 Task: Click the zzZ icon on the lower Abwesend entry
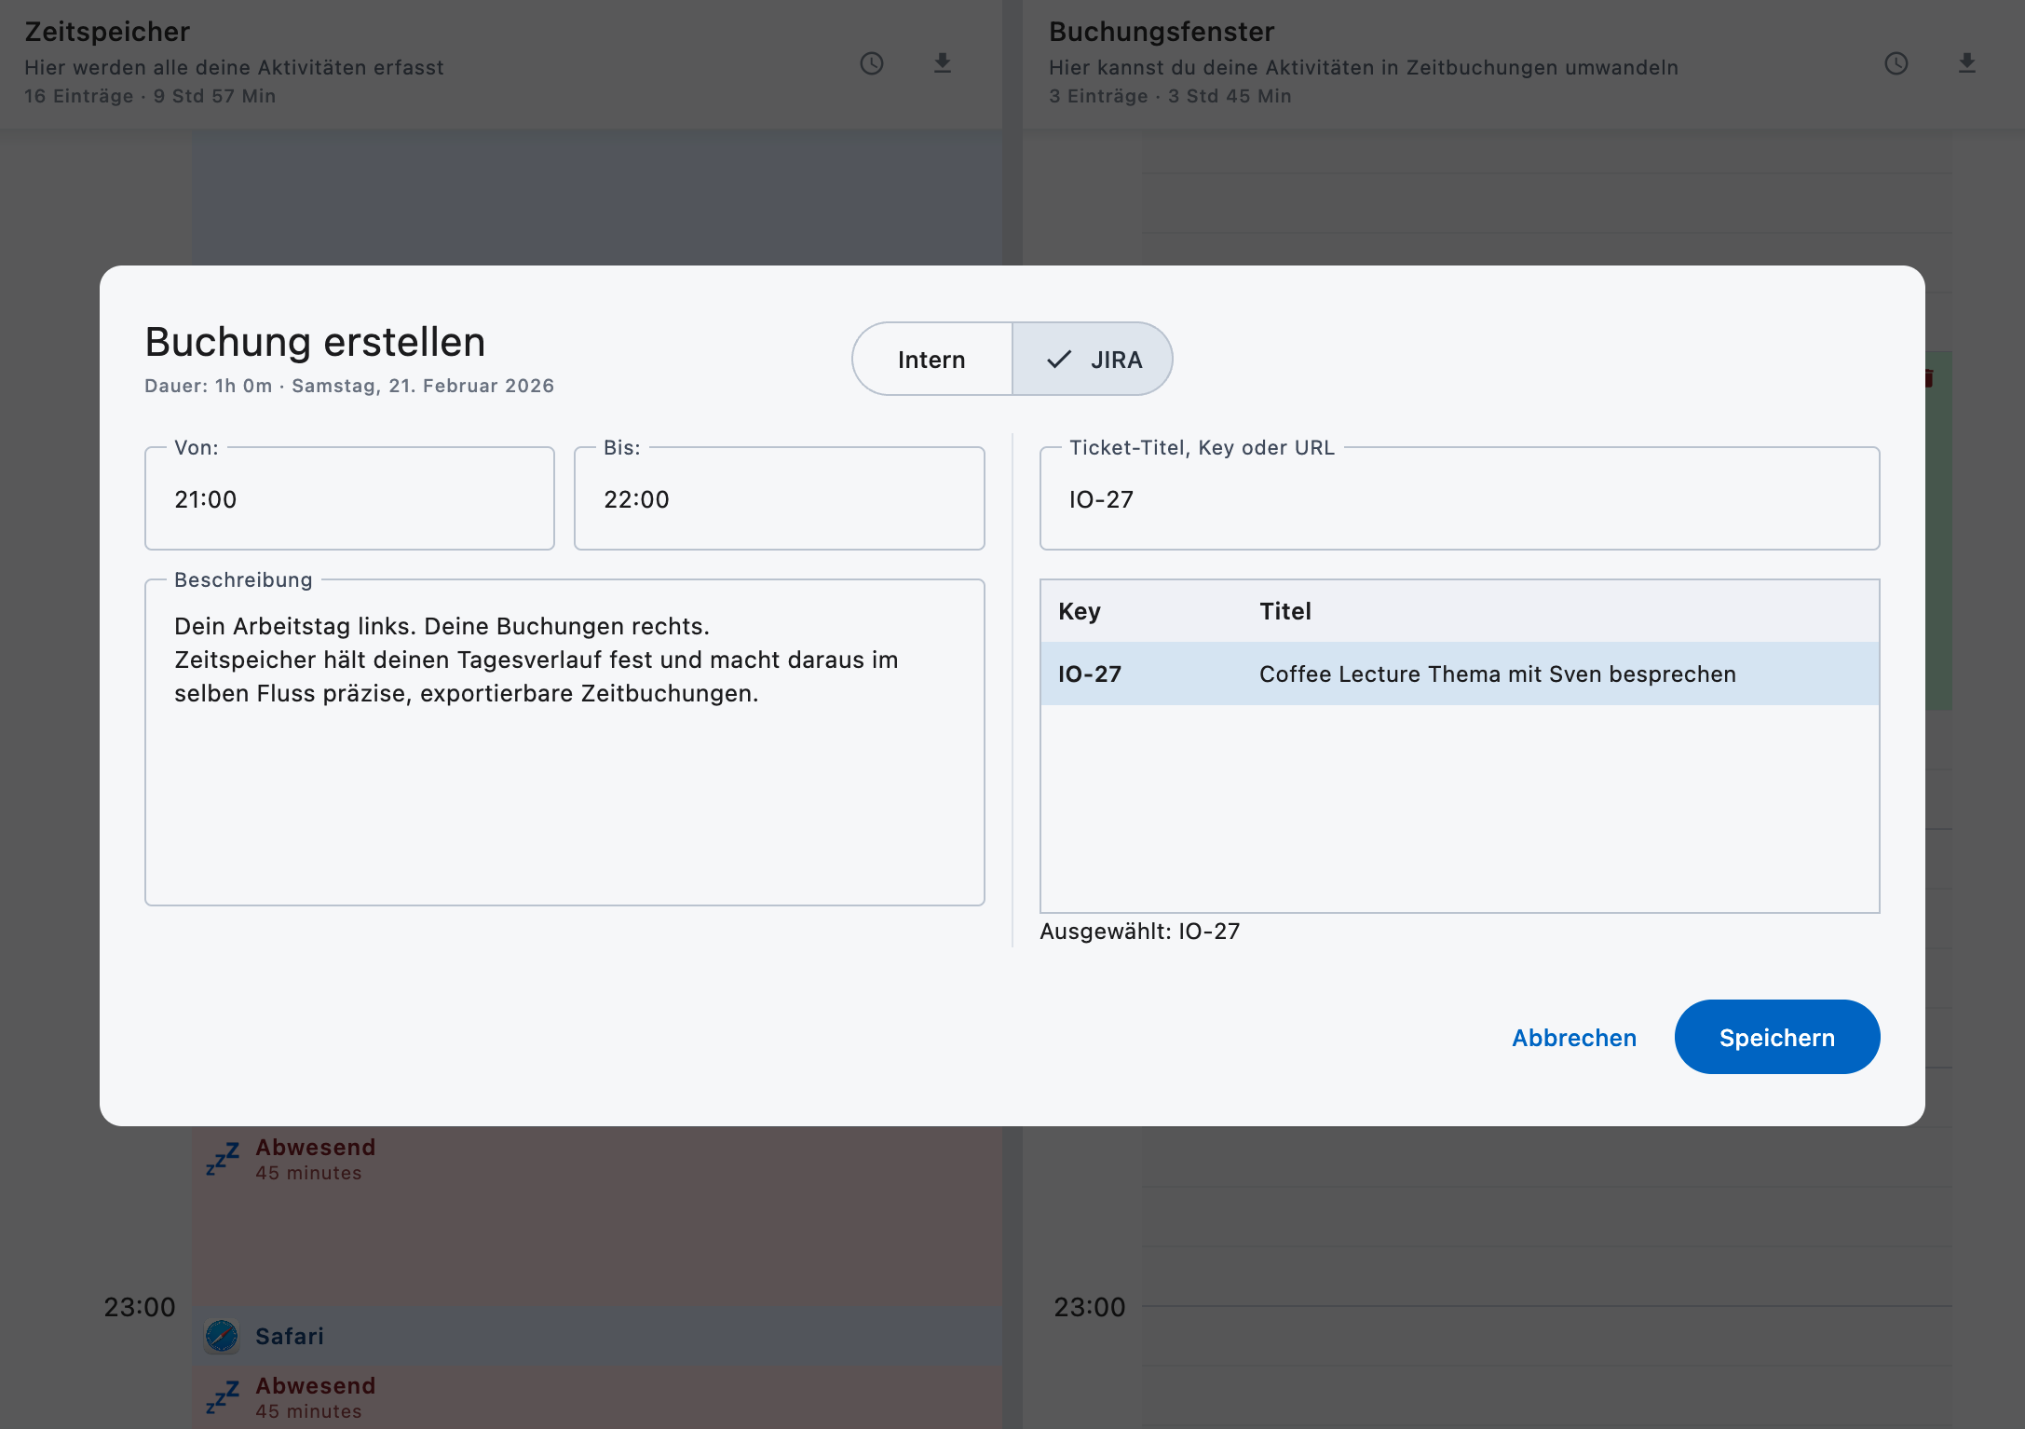click(x=222, y=1396)
